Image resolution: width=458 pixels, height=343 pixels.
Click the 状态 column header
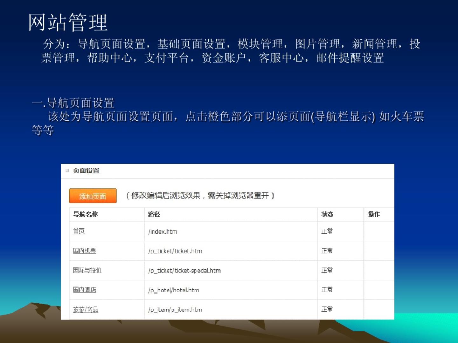pyautogui.click(x=327, y=214)
